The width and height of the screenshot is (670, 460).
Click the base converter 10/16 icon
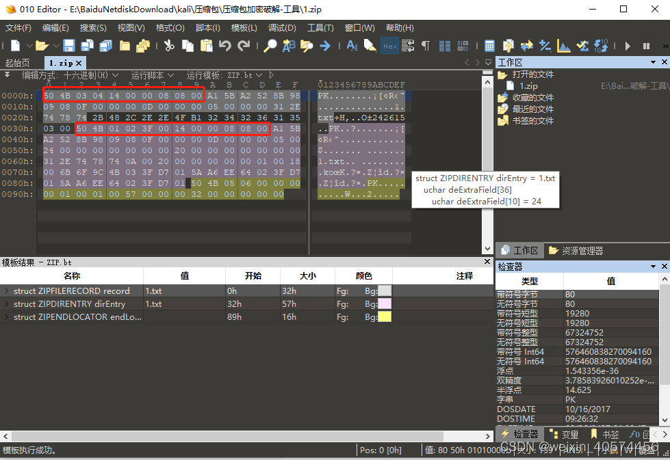601,46
